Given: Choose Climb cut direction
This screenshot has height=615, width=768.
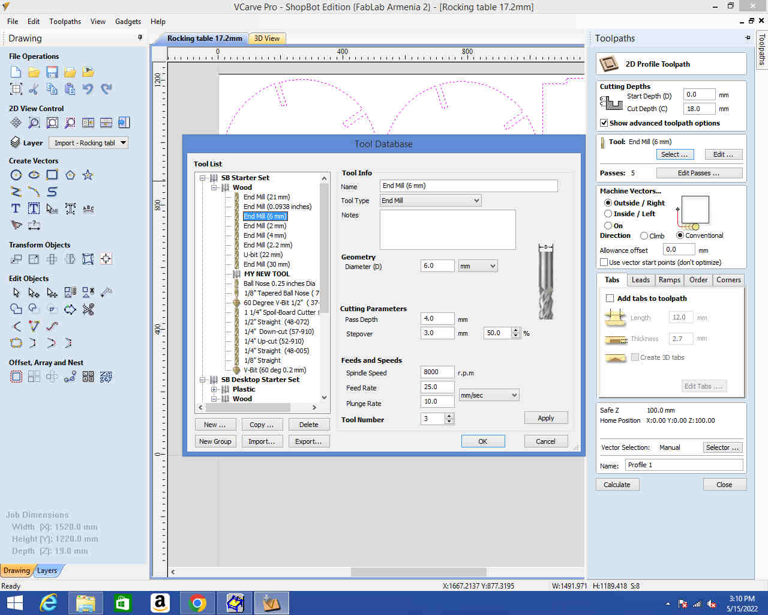Looking at the screenshot, I should [x=644, y=236].
